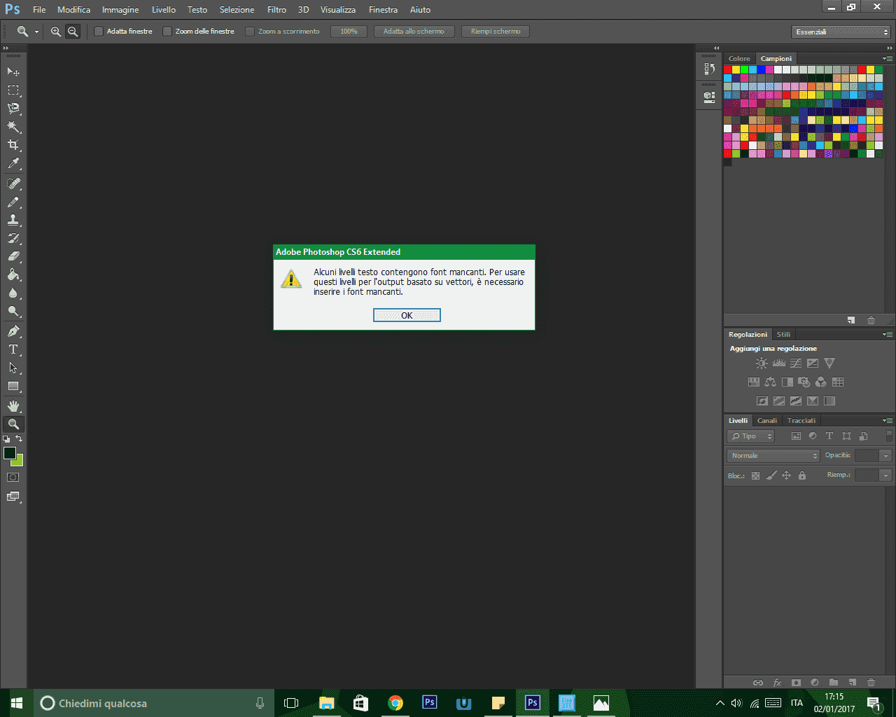The width and height of the screenshot is (896, 717).
Task: Select the Paint Bucket tool
Action: click(x=13, y=274)
